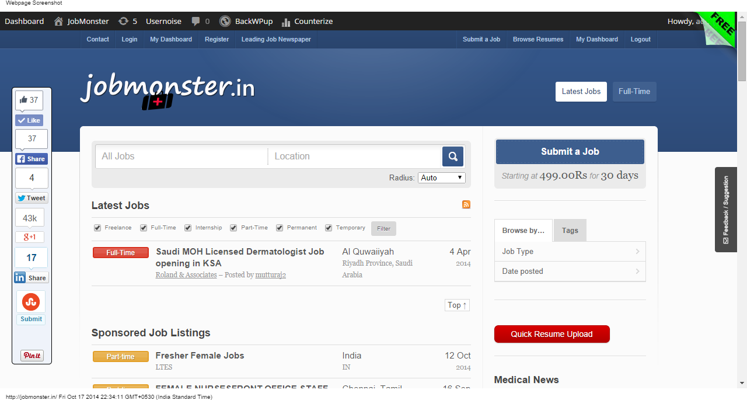Screen dimensions: 747x400
Task: Switch to the Tags tab
Action: point(570,231)
